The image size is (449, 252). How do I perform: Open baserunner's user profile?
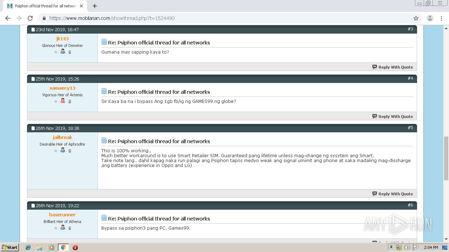pyautogui.click(x=62, y=215)
